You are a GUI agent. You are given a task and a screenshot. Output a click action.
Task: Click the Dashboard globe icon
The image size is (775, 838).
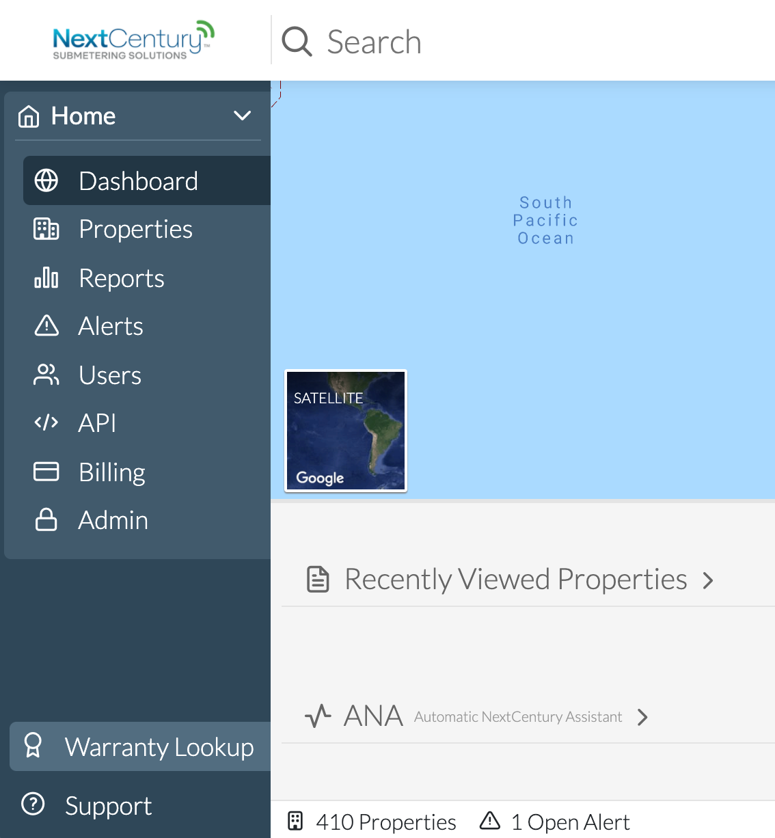tap(46, 180)
